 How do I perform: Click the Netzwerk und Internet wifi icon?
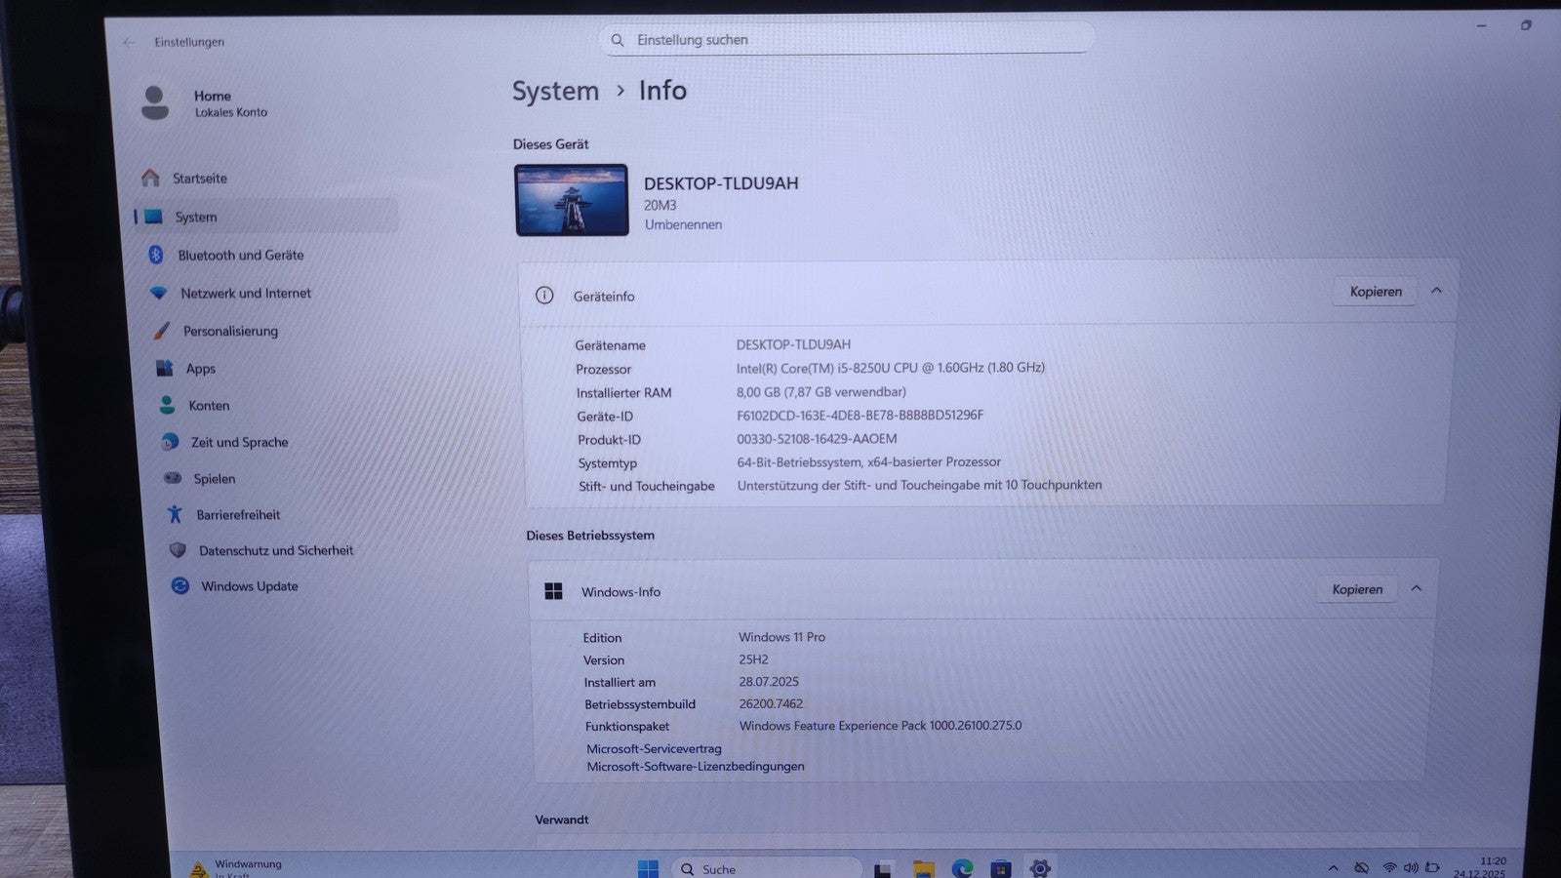coord(158,293)
